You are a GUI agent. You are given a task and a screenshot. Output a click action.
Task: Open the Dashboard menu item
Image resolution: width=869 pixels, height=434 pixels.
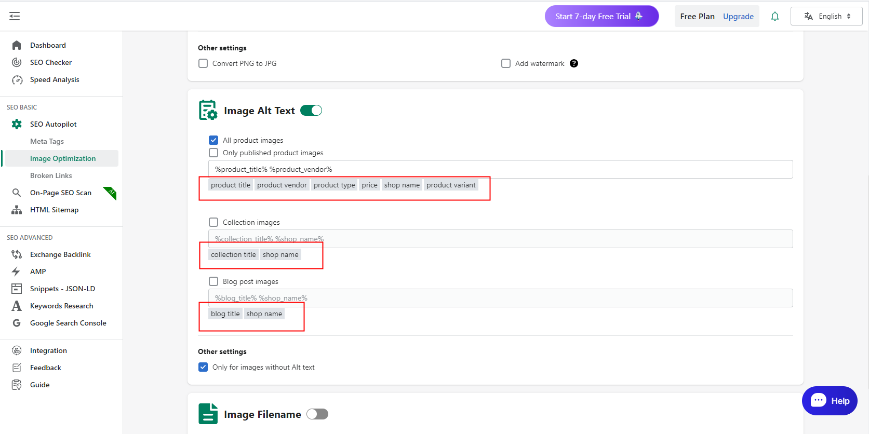coord(48,45)
